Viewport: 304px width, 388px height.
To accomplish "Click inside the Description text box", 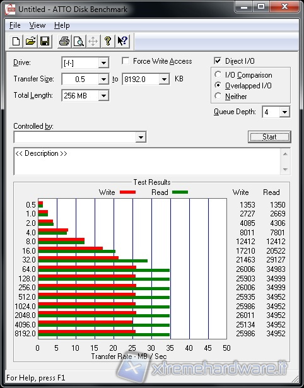I will tap(148, 162).
